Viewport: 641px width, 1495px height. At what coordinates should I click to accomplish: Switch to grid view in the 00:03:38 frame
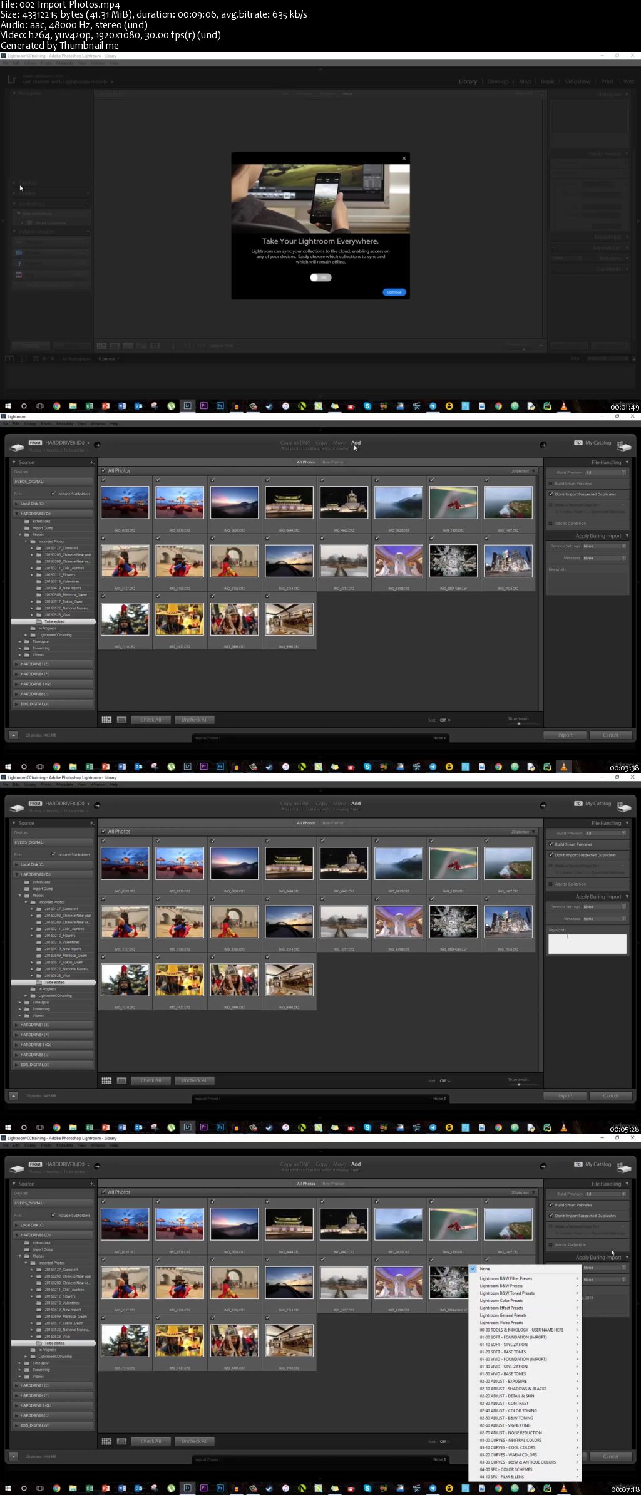click(106, 720)
